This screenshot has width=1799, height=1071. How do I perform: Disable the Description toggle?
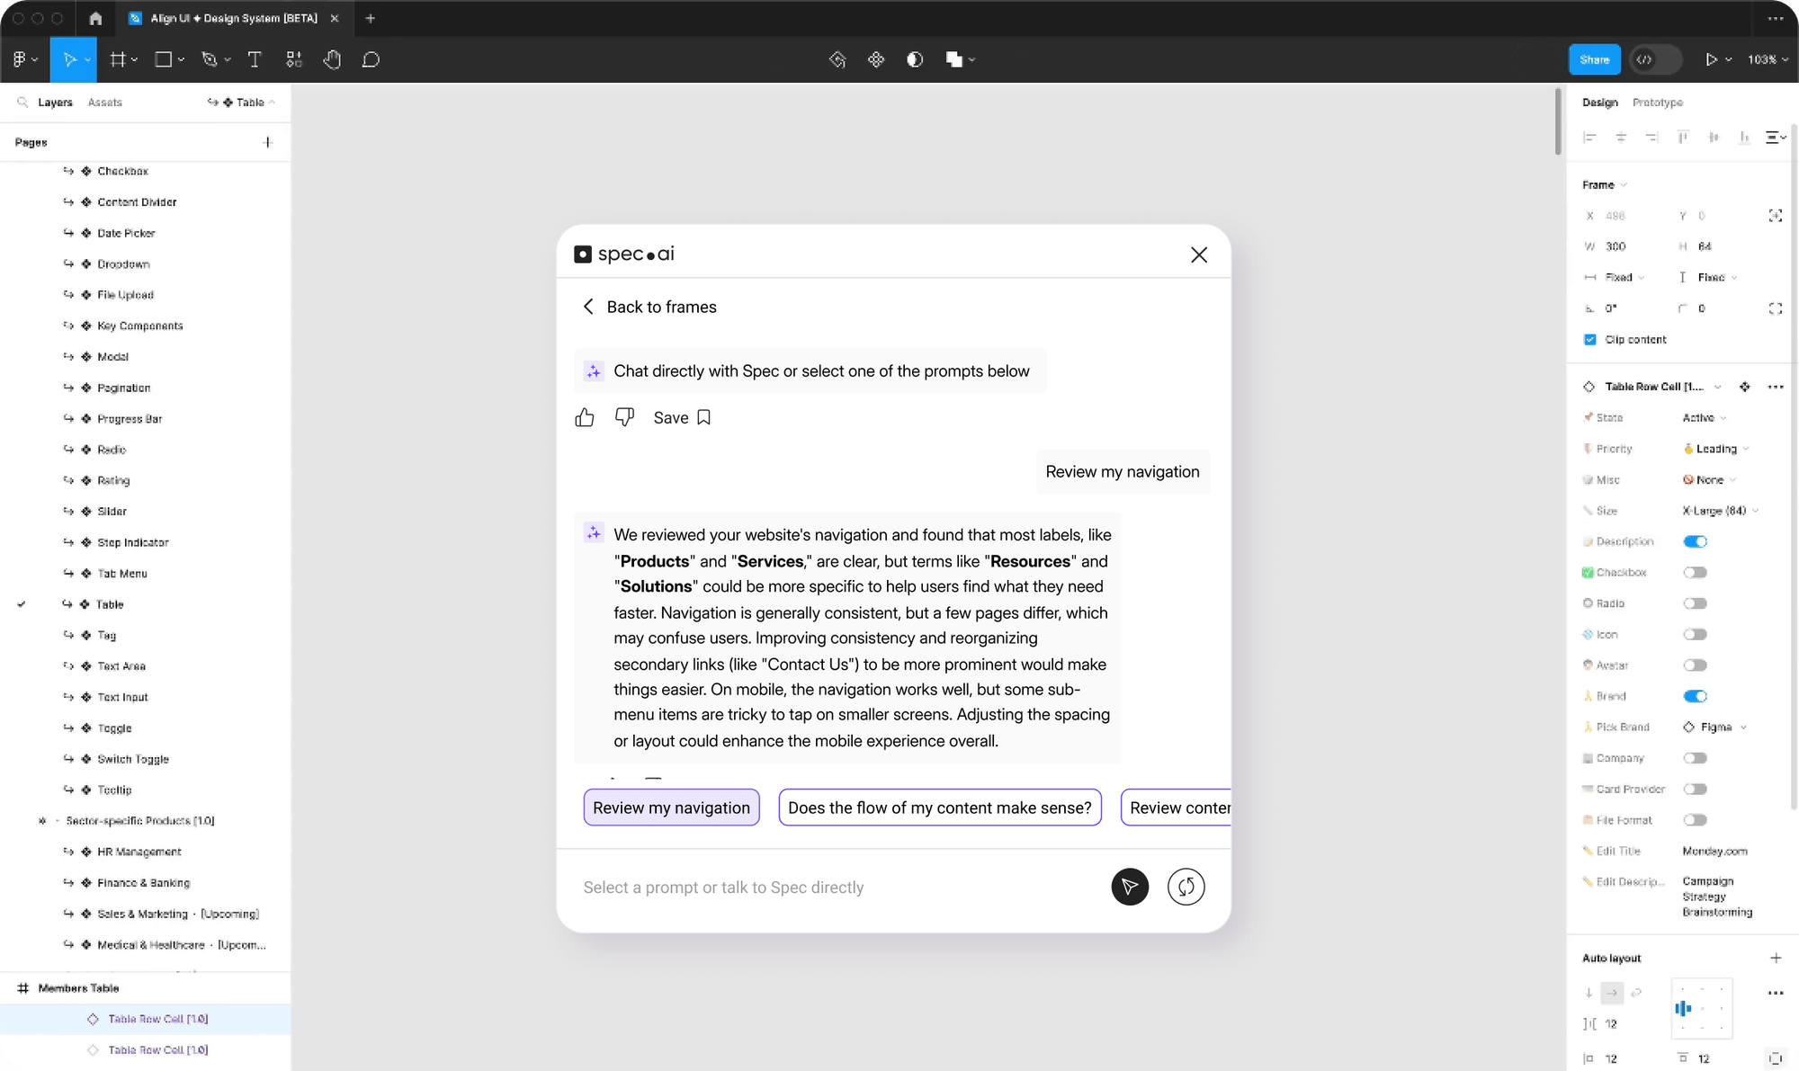[1695, 541]
